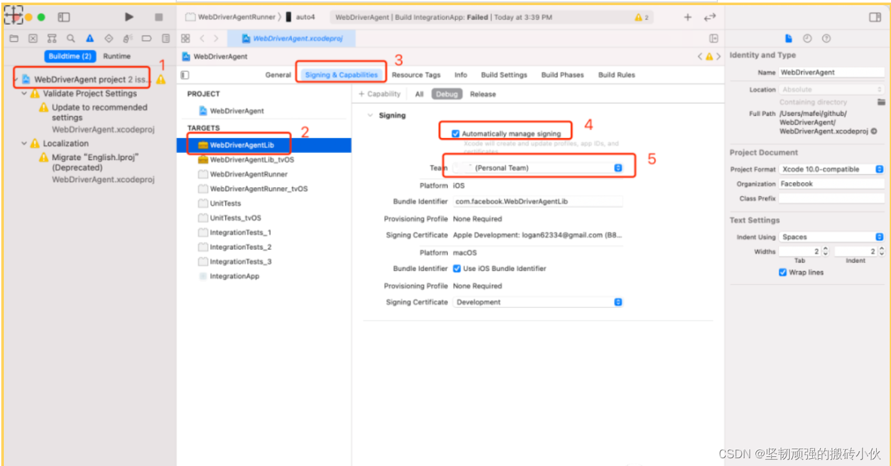This screenshot has height=466, width=891.
Task: Choose the auto4 run destination
Action: tap(300, 17)
